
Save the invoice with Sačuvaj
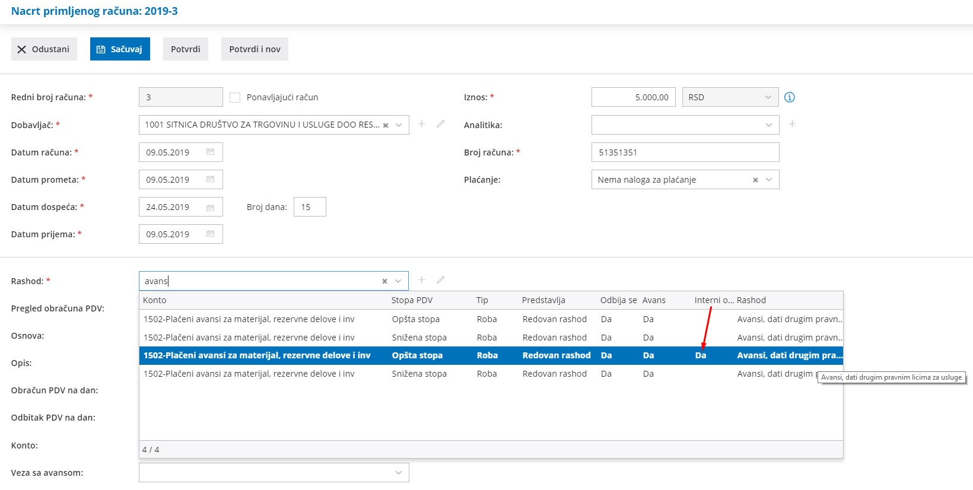tap(120, 49)
